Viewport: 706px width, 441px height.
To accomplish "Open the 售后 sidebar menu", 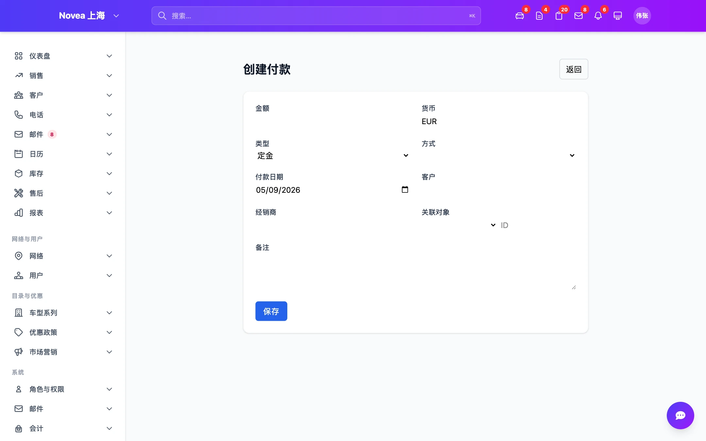I will click(x=63, y=193).
